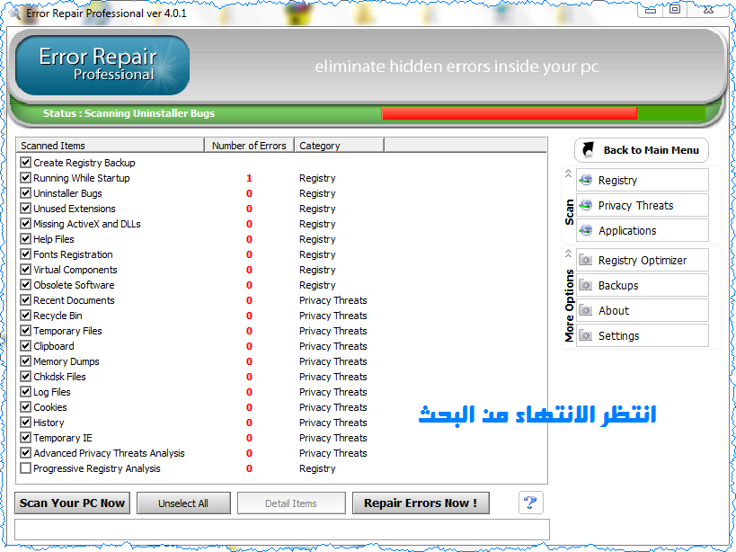This screenshot has width=736, height=552.
Task: Toggle the Temporary Files checkbox
Action: click(26, 331)
